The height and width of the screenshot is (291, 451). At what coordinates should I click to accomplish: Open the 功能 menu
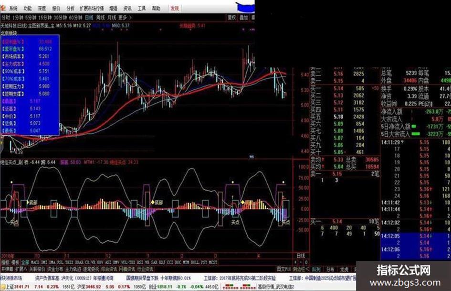coord(28,8)
